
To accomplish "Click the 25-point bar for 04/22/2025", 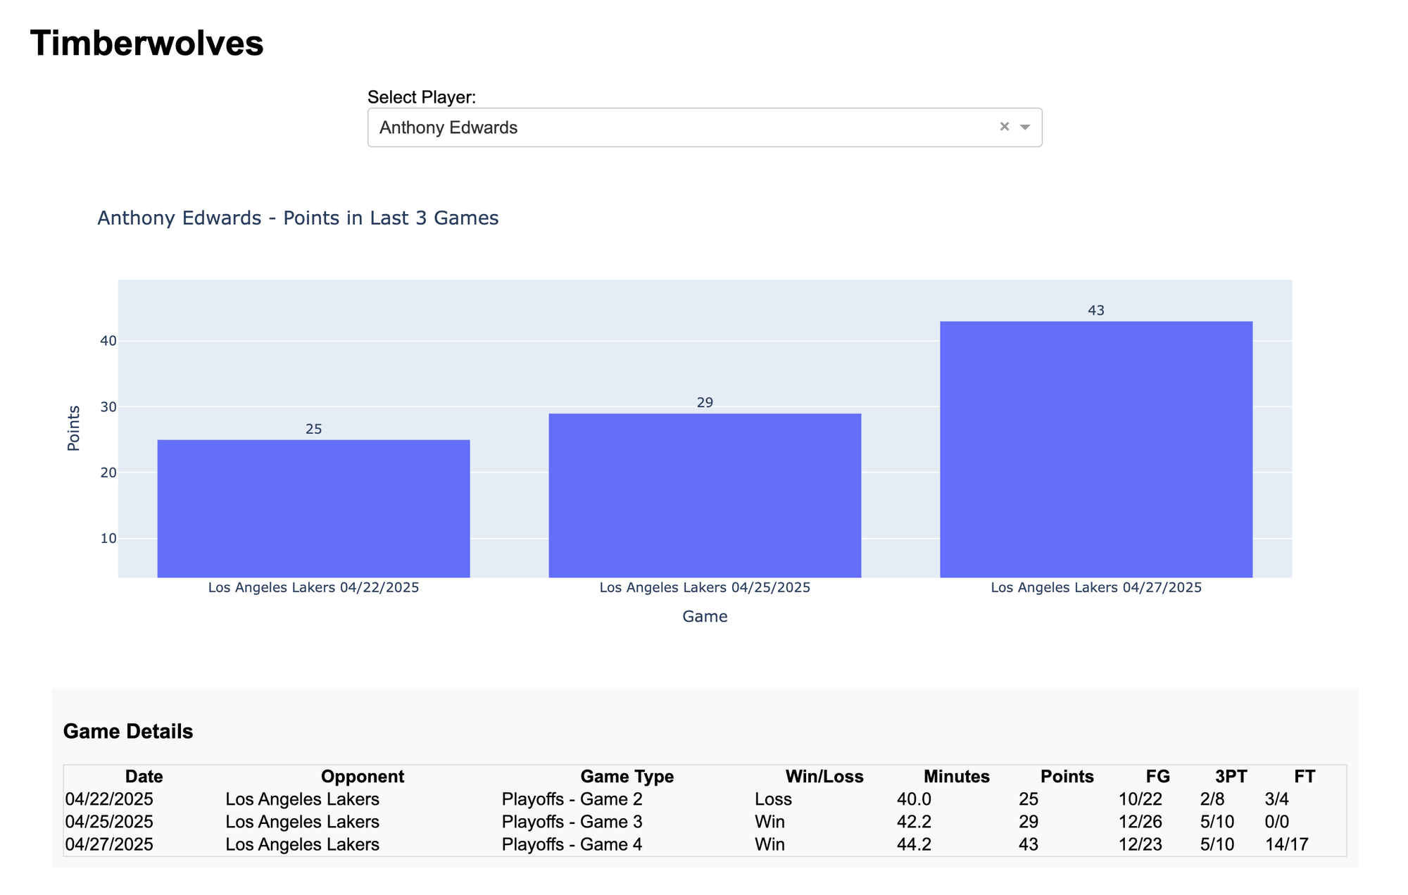I will coord(313,508).
